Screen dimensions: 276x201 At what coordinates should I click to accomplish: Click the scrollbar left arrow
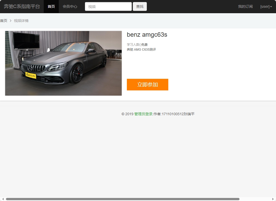click(3, 199)
